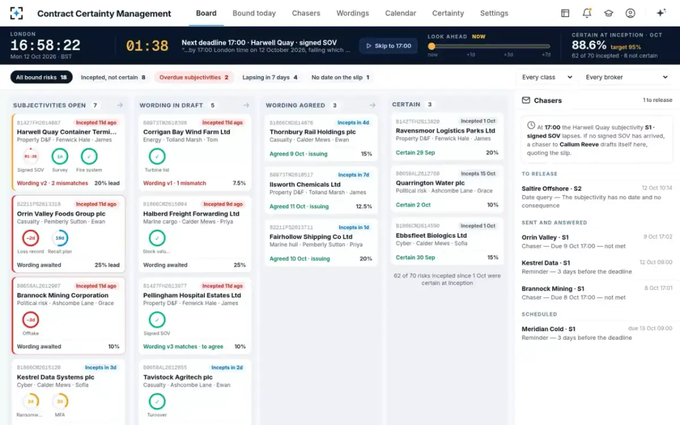This screenshot has height=425, width=680.
Task: Toggle Incepted, not certain filter
Action: (x=113, y=78)
